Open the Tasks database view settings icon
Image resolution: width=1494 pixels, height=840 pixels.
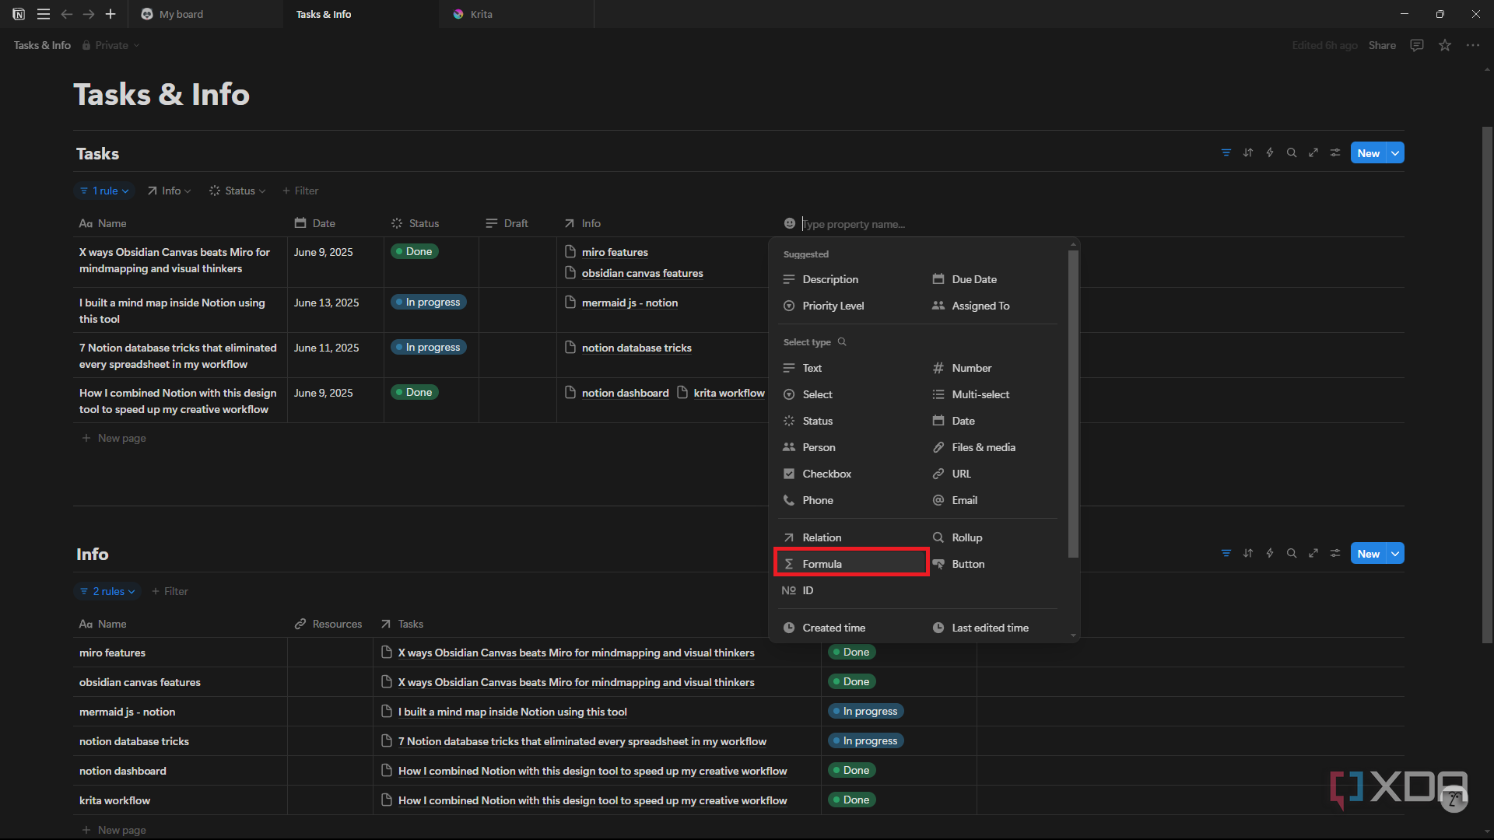(1335, 153)
